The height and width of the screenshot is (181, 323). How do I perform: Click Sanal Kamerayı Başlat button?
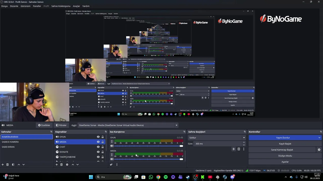pos(282,150)
